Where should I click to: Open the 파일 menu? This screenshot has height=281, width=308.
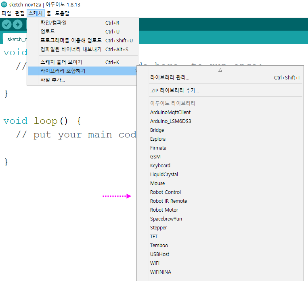click(x=6, y=13)
